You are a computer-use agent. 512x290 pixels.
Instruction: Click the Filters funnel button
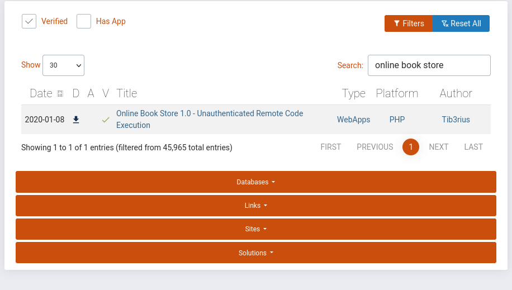click(x=409, y=23)
